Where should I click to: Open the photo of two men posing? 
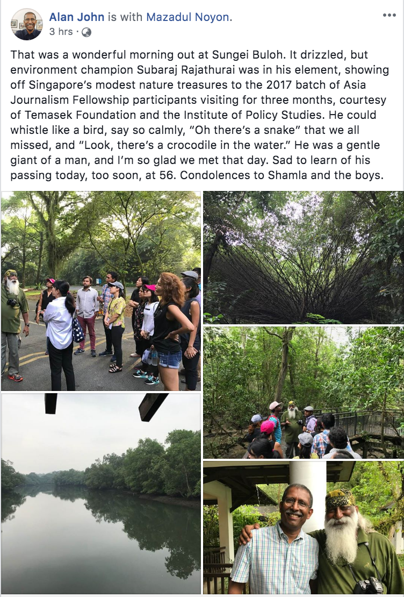303,528
